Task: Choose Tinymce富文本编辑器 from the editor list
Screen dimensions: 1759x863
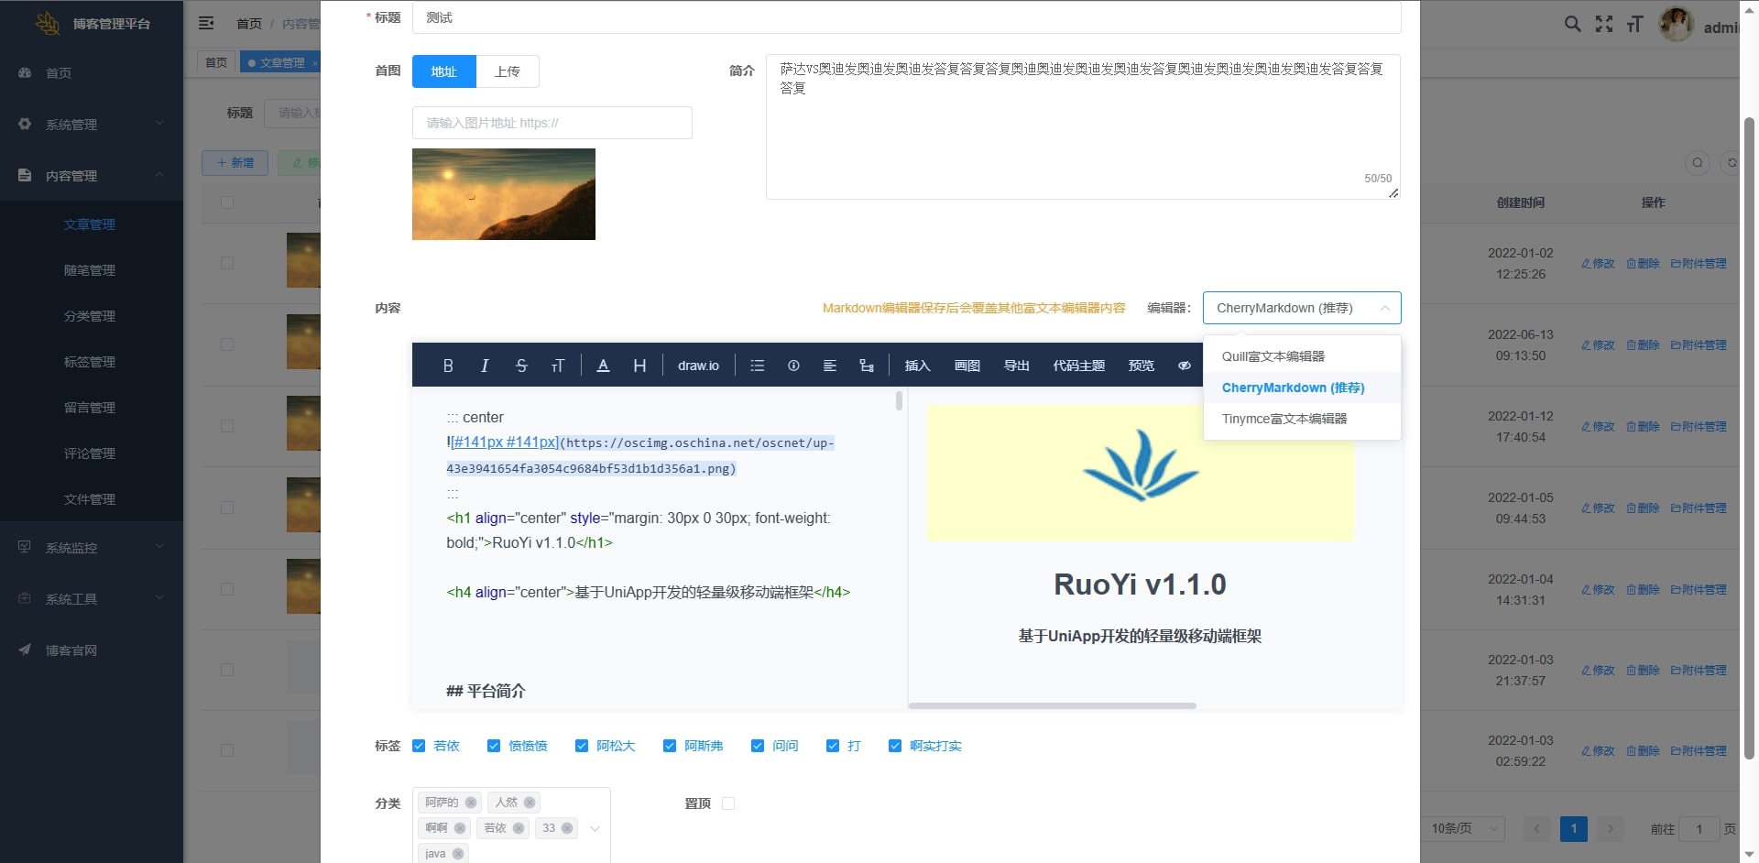Action: pyautogui.click(x=1284, y=419)
